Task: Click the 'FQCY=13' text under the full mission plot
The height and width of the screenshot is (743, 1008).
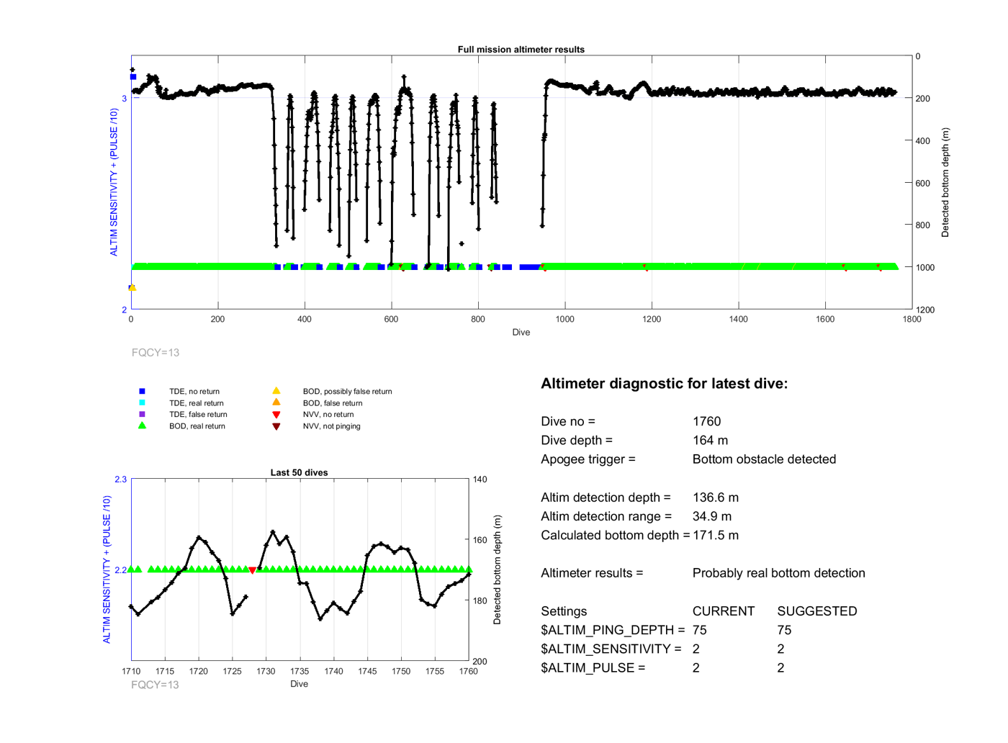Action: click(x=156, y=353)
